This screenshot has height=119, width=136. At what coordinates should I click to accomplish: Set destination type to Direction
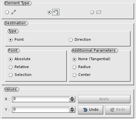(80, 40)
